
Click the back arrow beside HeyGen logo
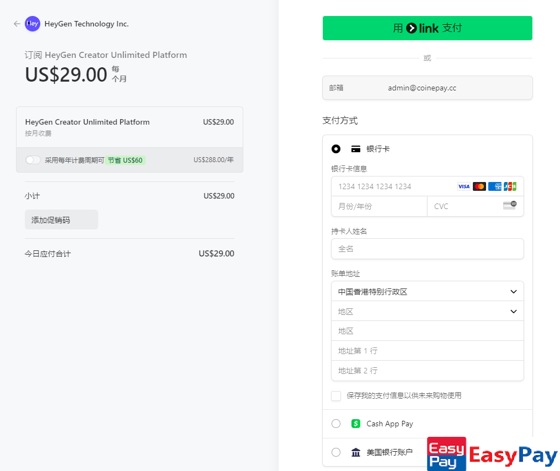pyautogui.click(x=17, y=24)
